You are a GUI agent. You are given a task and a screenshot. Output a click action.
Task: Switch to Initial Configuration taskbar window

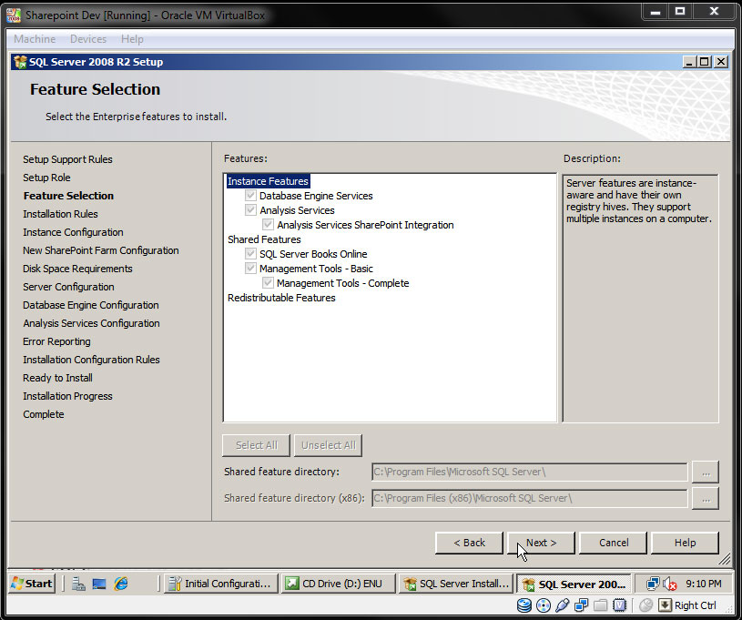[x=220, y=584]
